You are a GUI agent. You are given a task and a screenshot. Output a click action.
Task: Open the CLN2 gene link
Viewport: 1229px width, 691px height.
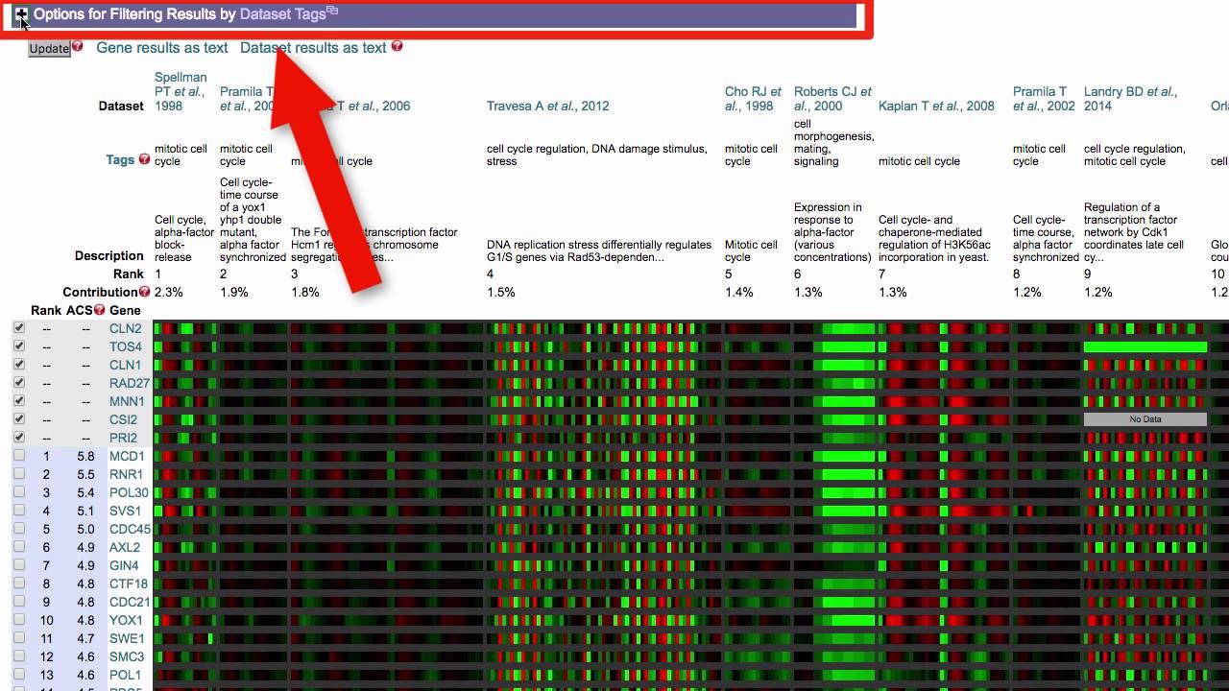coord(125,328)
